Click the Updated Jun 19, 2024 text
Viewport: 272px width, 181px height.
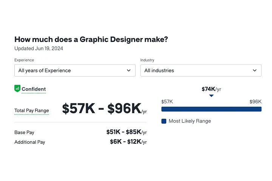[39, 49]
